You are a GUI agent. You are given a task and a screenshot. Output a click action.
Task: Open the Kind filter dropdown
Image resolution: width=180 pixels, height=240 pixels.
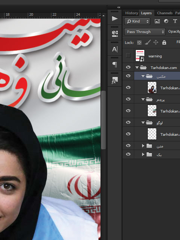point(137,21)
